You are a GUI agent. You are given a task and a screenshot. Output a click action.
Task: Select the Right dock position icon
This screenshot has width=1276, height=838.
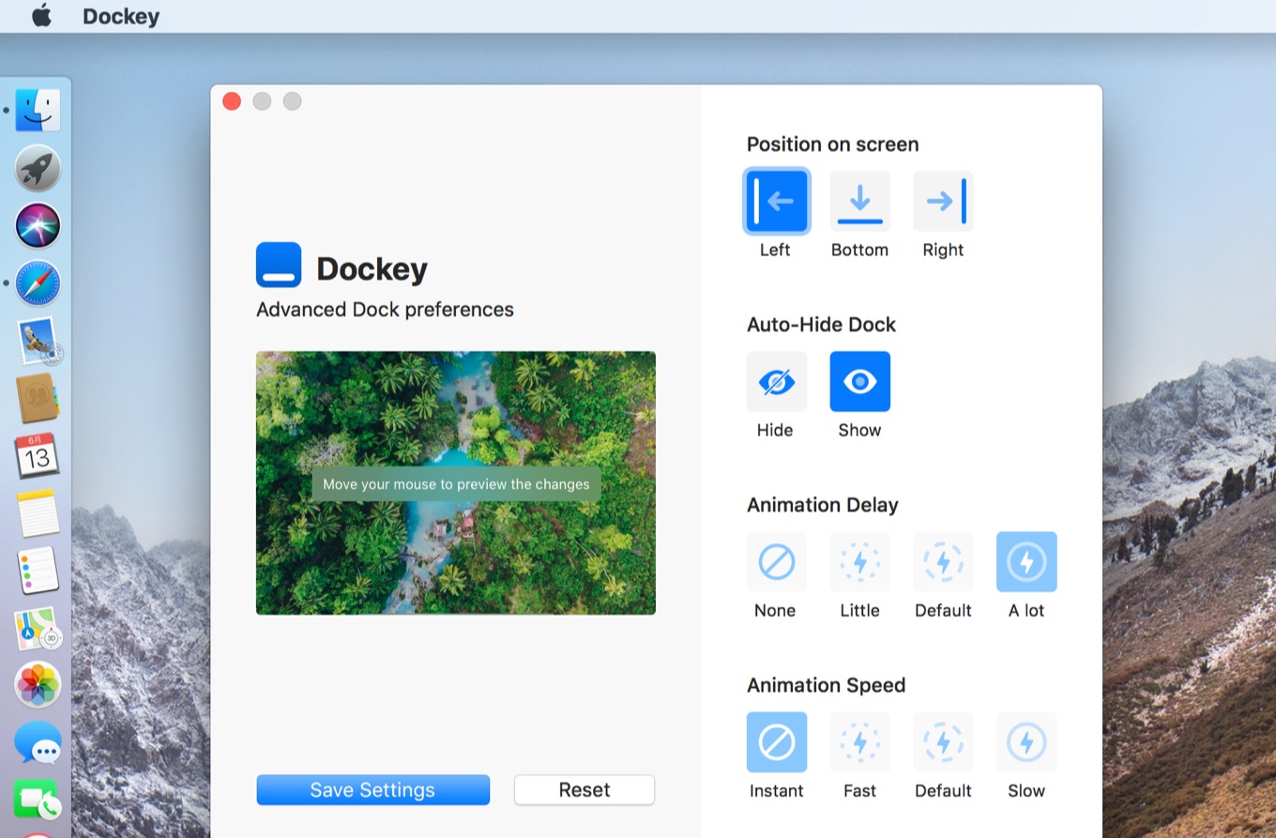click(x=942, y=200)
